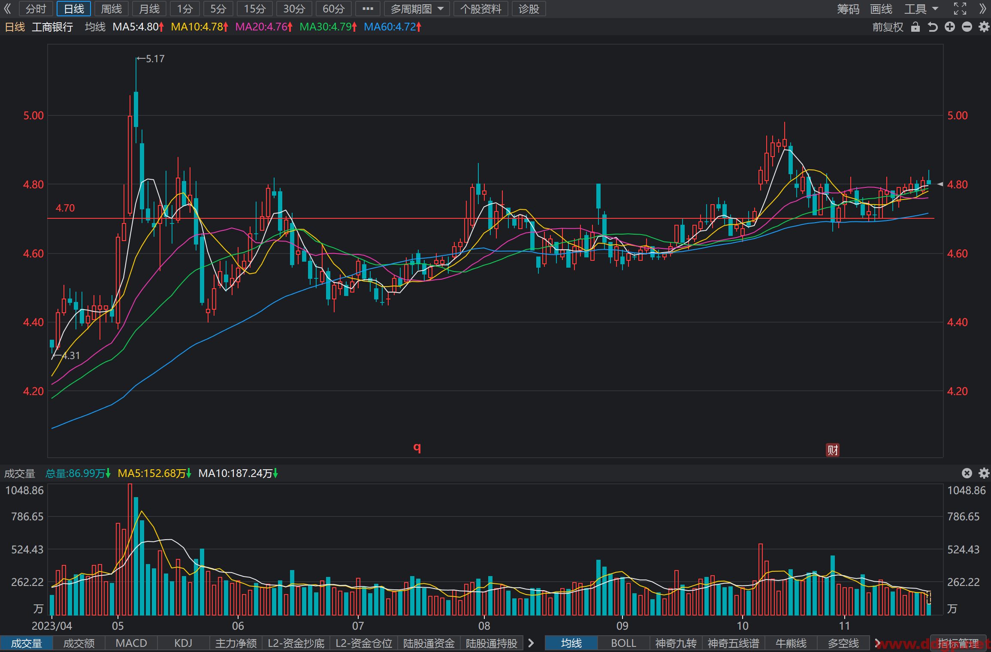The height and width of the screenshot is (652, 991).
Task: Select 月线 monthly period
Action: pyautogui.click(x=149, y=9)
